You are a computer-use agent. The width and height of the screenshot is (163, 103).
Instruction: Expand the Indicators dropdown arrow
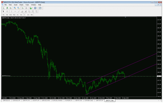32,8
